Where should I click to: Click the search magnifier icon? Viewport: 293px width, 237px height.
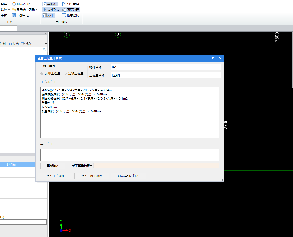(x=44, y=49)
